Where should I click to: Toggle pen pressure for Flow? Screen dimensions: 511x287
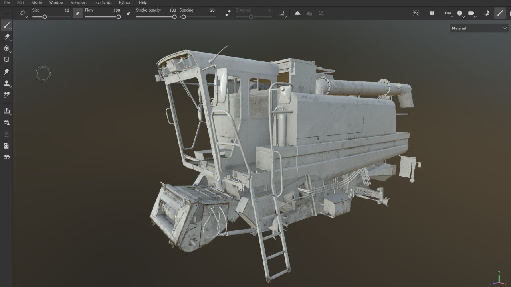[128, 13]
